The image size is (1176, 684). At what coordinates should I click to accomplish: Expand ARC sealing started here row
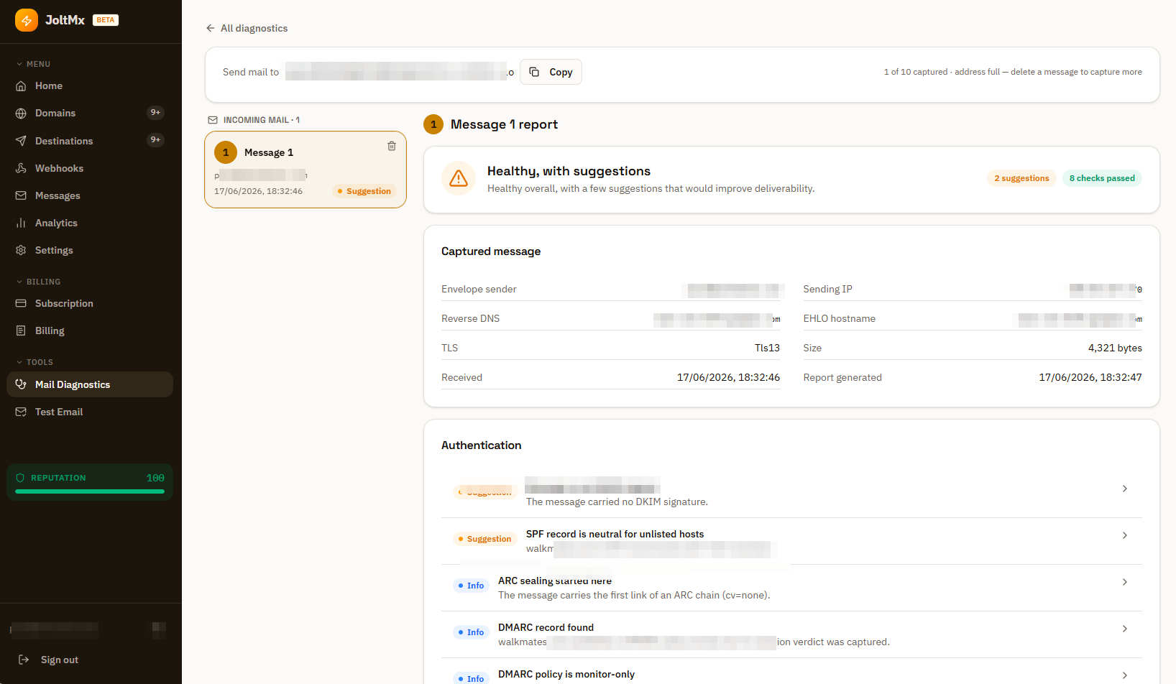pos(791,588)
